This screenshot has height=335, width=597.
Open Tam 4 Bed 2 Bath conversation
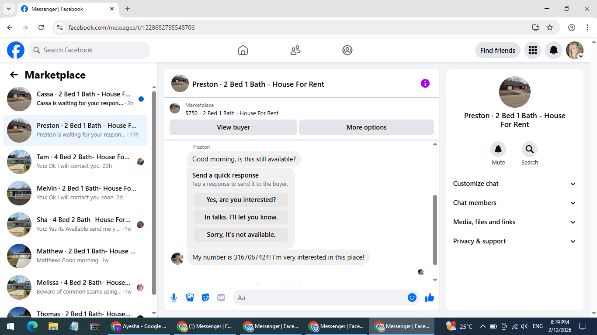coord(75,162)
